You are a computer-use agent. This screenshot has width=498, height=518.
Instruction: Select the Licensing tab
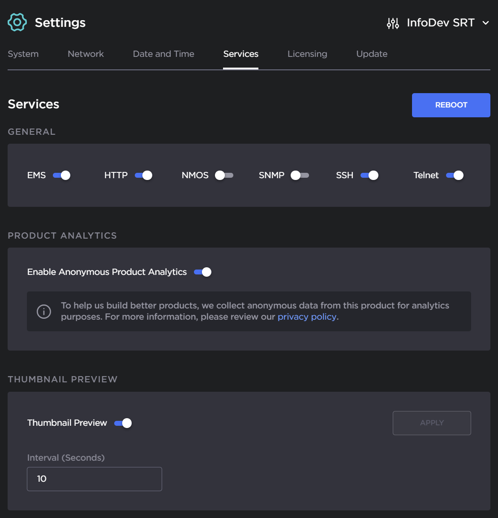307,54
